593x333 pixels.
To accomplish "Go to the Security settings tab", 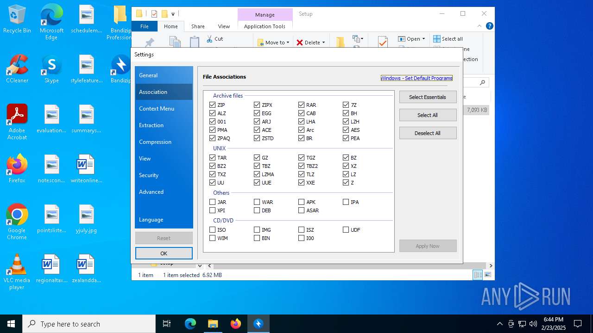I will pyautogui.click(x=164, y=175).
